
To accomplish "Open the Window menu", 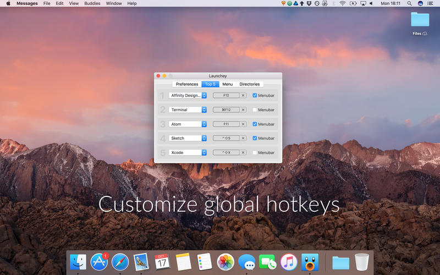I will click(114, 3).
